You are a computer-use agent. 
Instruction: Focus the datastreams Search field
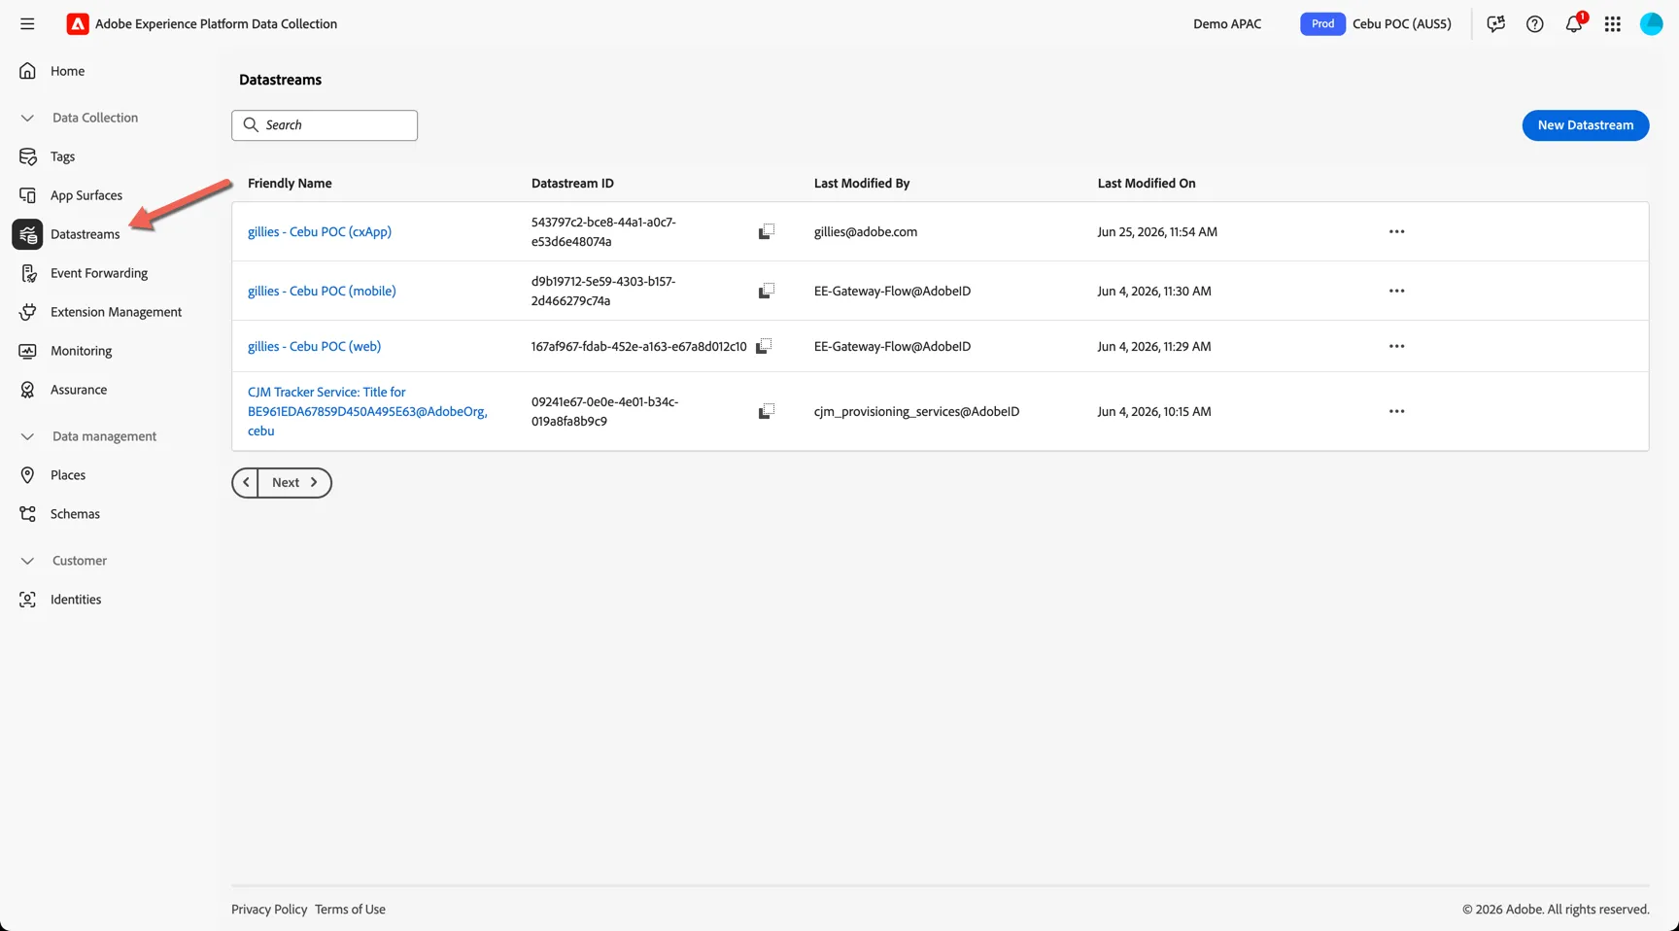tap(325, 125)
